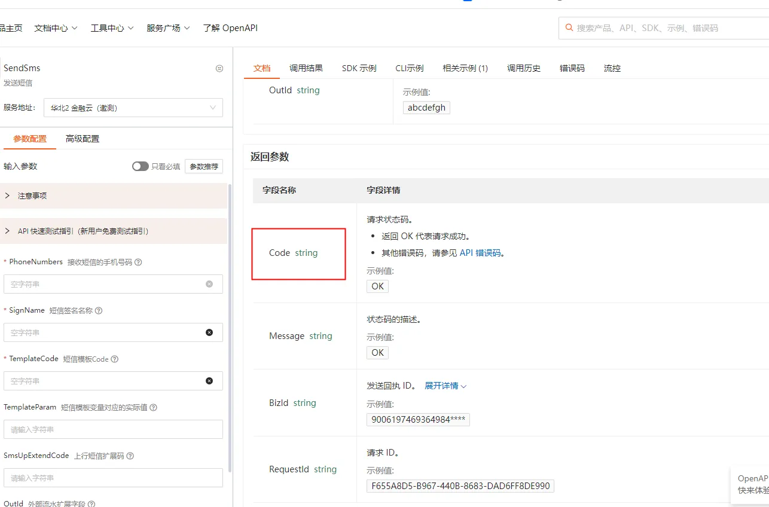Open the CLI示例 tab

pyautogui.click(x=410, y=68)
